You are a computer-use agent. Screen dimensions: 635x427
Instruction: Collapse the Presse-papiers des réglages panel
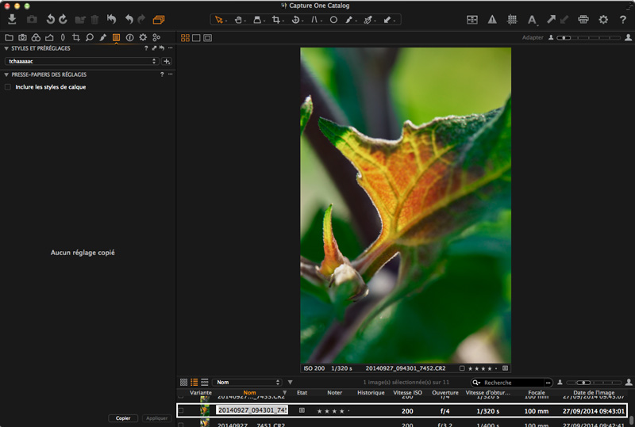[x=6, y=74]
